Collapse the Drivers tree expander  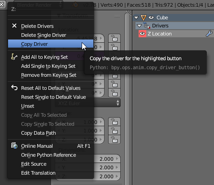[x=139, y=26]
